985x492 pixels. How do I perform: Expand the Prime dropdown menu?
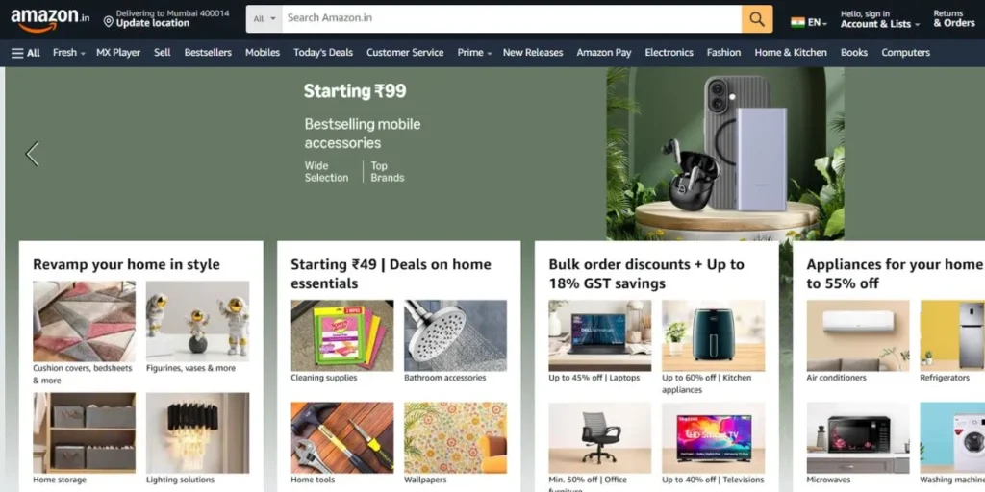pyautogui.click(x=474, y=53)
